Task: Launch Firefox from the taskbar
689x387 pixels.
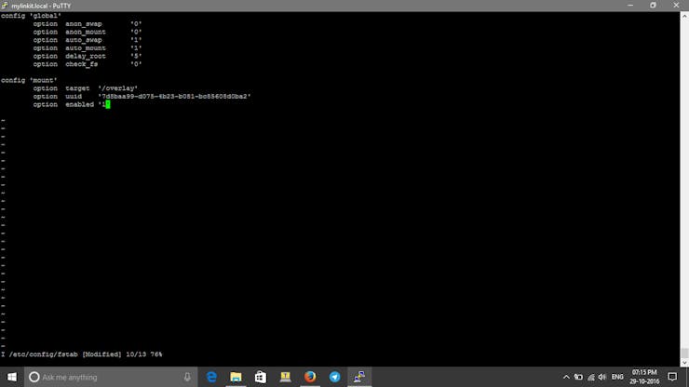Action: pyautogui.click(x=310, y=377)
